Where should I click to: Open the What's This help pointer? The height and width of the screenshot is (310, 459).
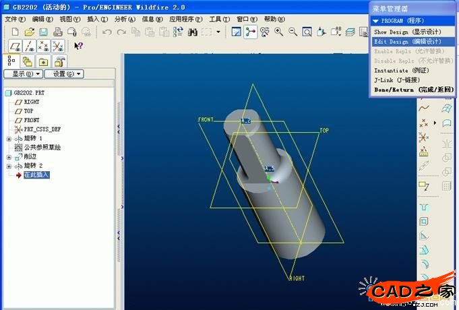(x=79, y=46)
